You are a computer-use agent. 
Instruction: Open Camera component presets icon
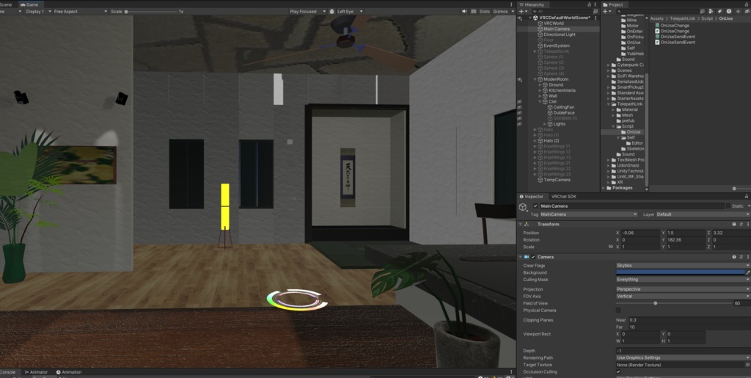[x=741, y=257]
